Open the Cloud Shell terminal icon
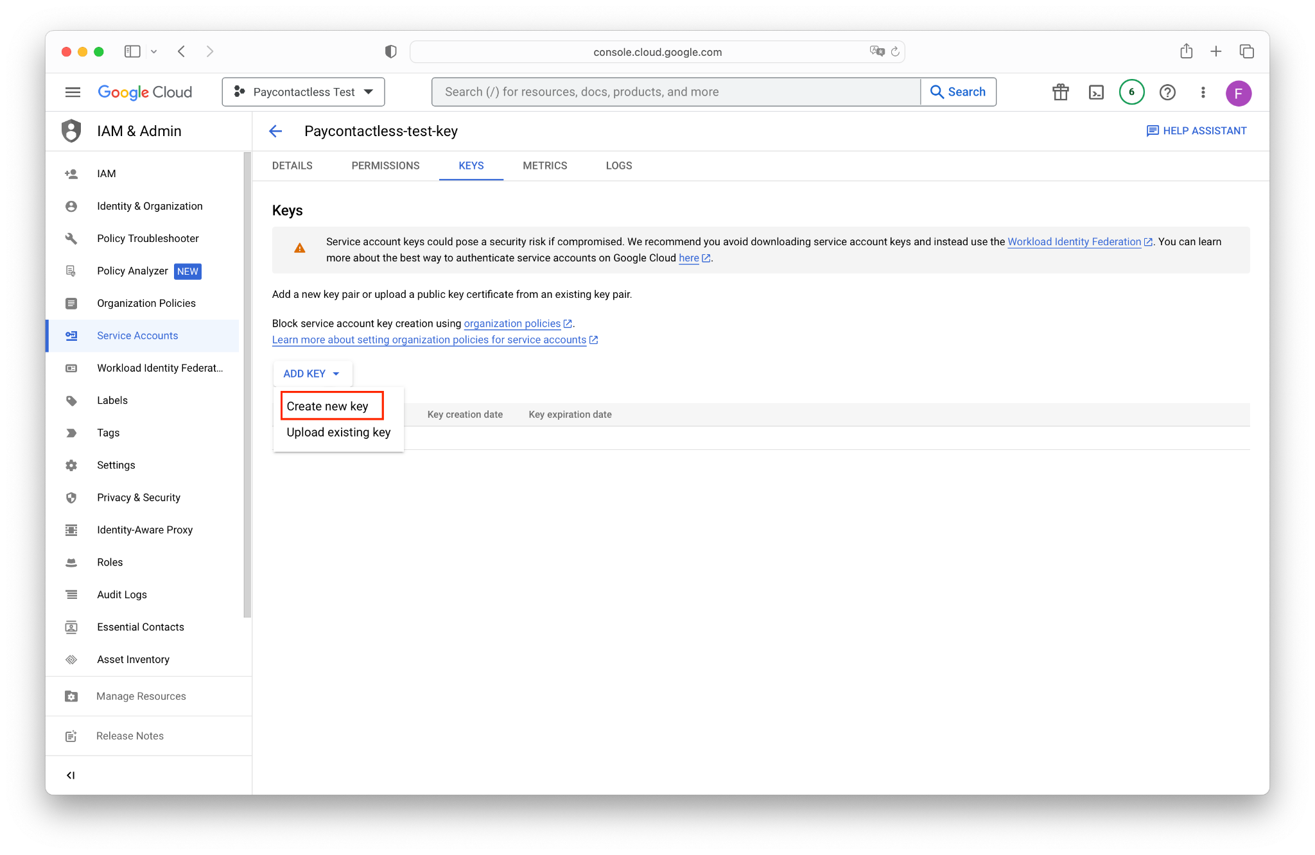Screen dimensions: 1315x855 click(1096, 92)
